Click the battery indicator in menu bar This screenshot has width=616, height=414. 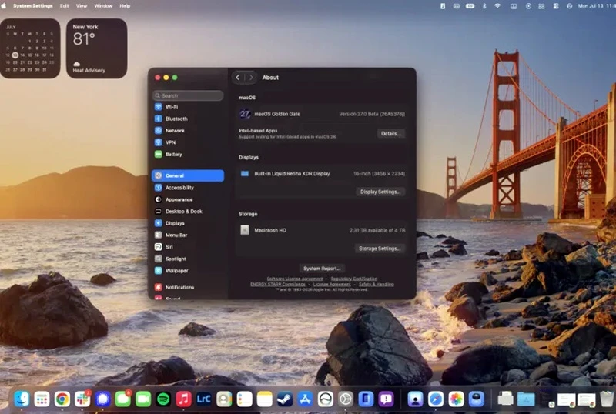(x=470, y=6)
